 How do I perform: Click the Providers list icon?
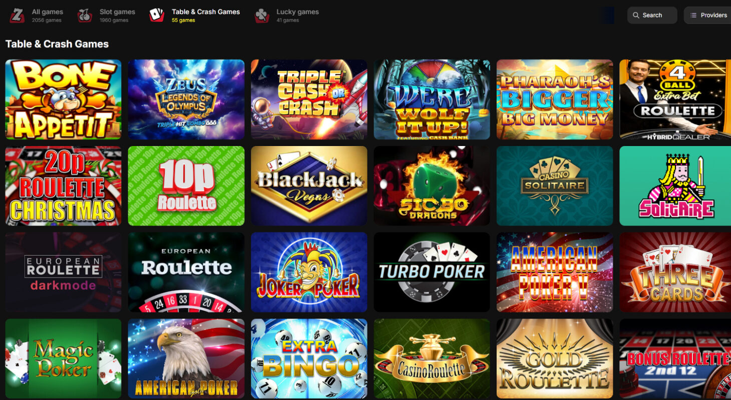[x=693, y=15]
